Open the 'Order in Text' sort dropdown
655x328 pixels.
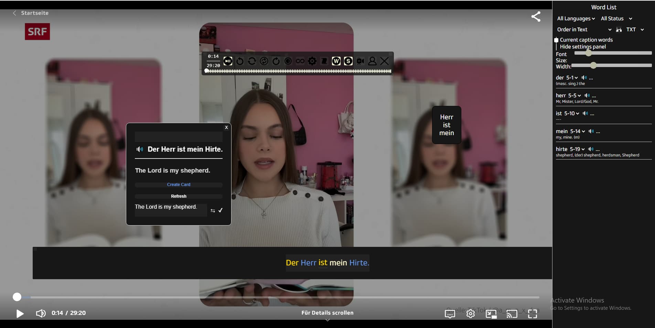584,30
